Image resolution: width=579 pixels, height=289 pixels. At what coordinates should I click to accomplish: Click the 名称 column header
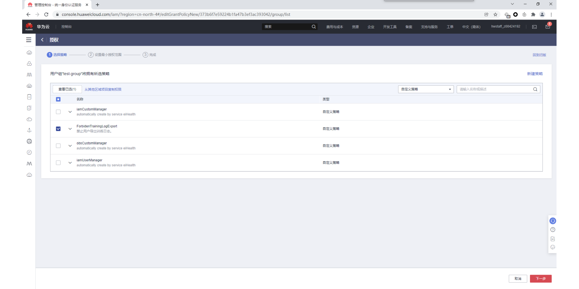(x=80, y=99)
